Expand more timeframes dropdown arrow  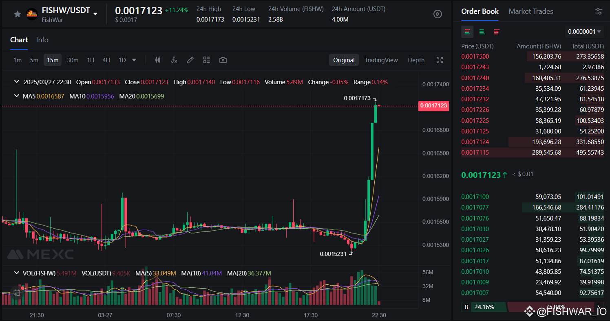point(134,60)
